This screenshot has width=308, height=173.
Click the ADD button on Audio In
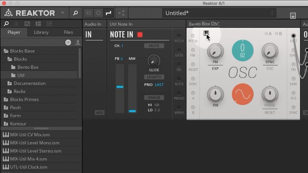pyautogui.click(x=99, y=113)
